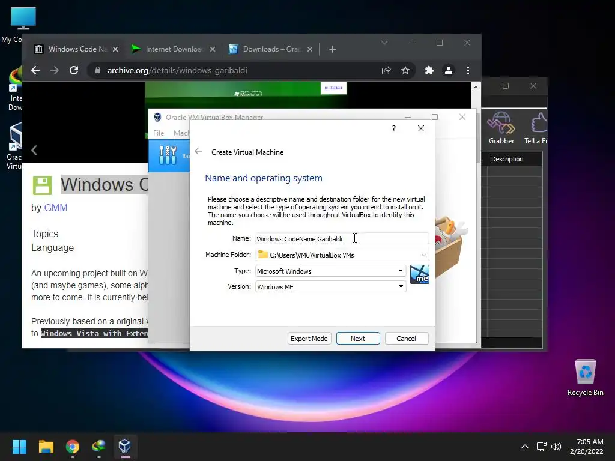Click the volume speaker tray icon
This screenshot has height=461, width=615.
(x=556, y=447)
